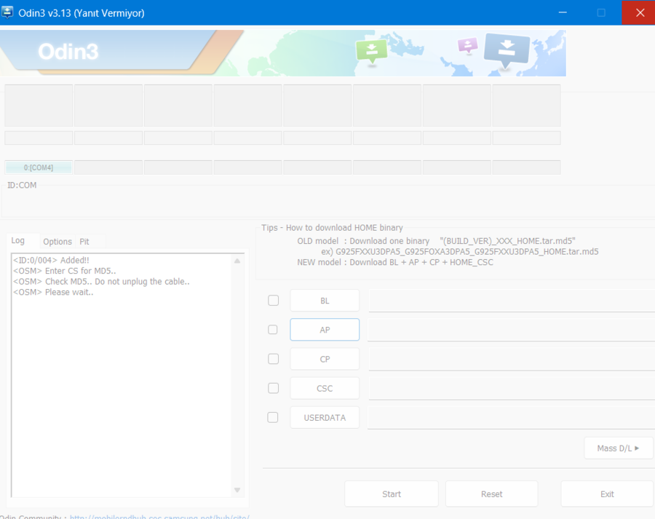Click the 'Tips - How to download HOME binary' heading

332,228
